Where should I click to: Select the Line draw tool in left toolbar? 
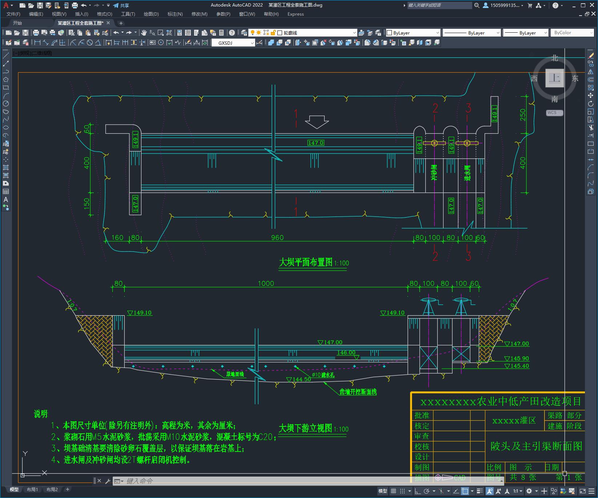6,56
